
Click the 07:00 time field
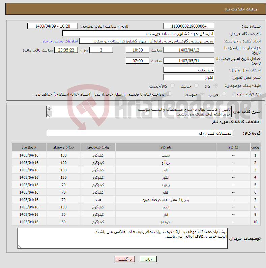[x=138, y=61]
